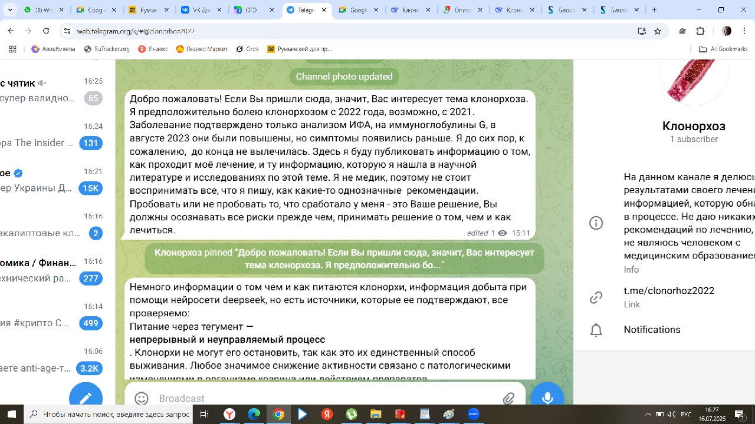Bookmark this page with the star
The width and height of the screenshot is (755, 424).
658,31
